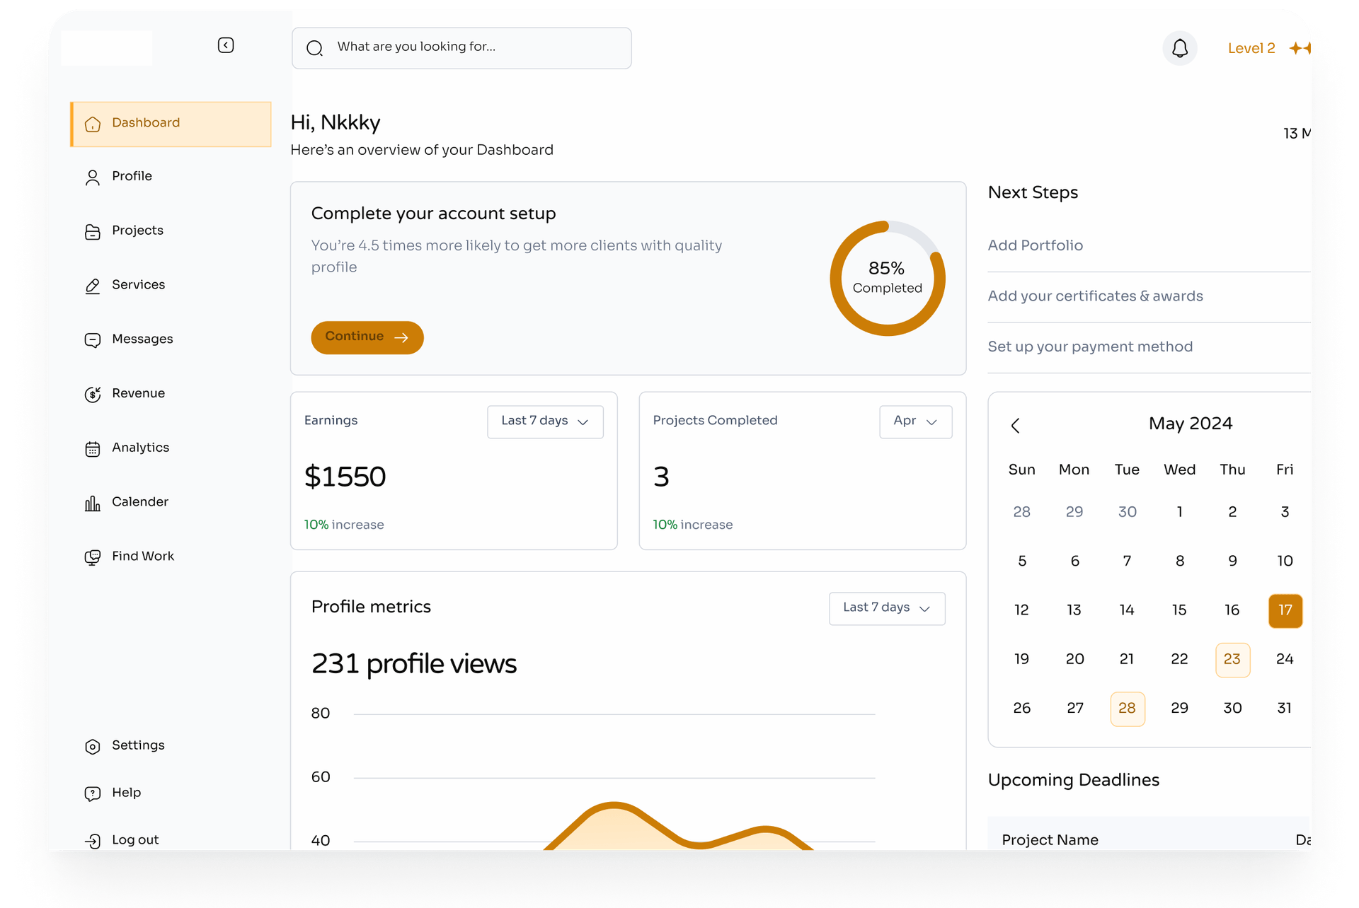Select date 23 on May 2024 calendar
The height and width of the screenshot is (908, 1359).
tap(1230, 658)
